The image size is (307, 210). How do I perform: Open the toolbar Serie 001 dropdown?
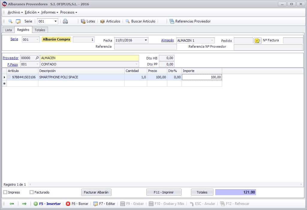pos(55,21)
